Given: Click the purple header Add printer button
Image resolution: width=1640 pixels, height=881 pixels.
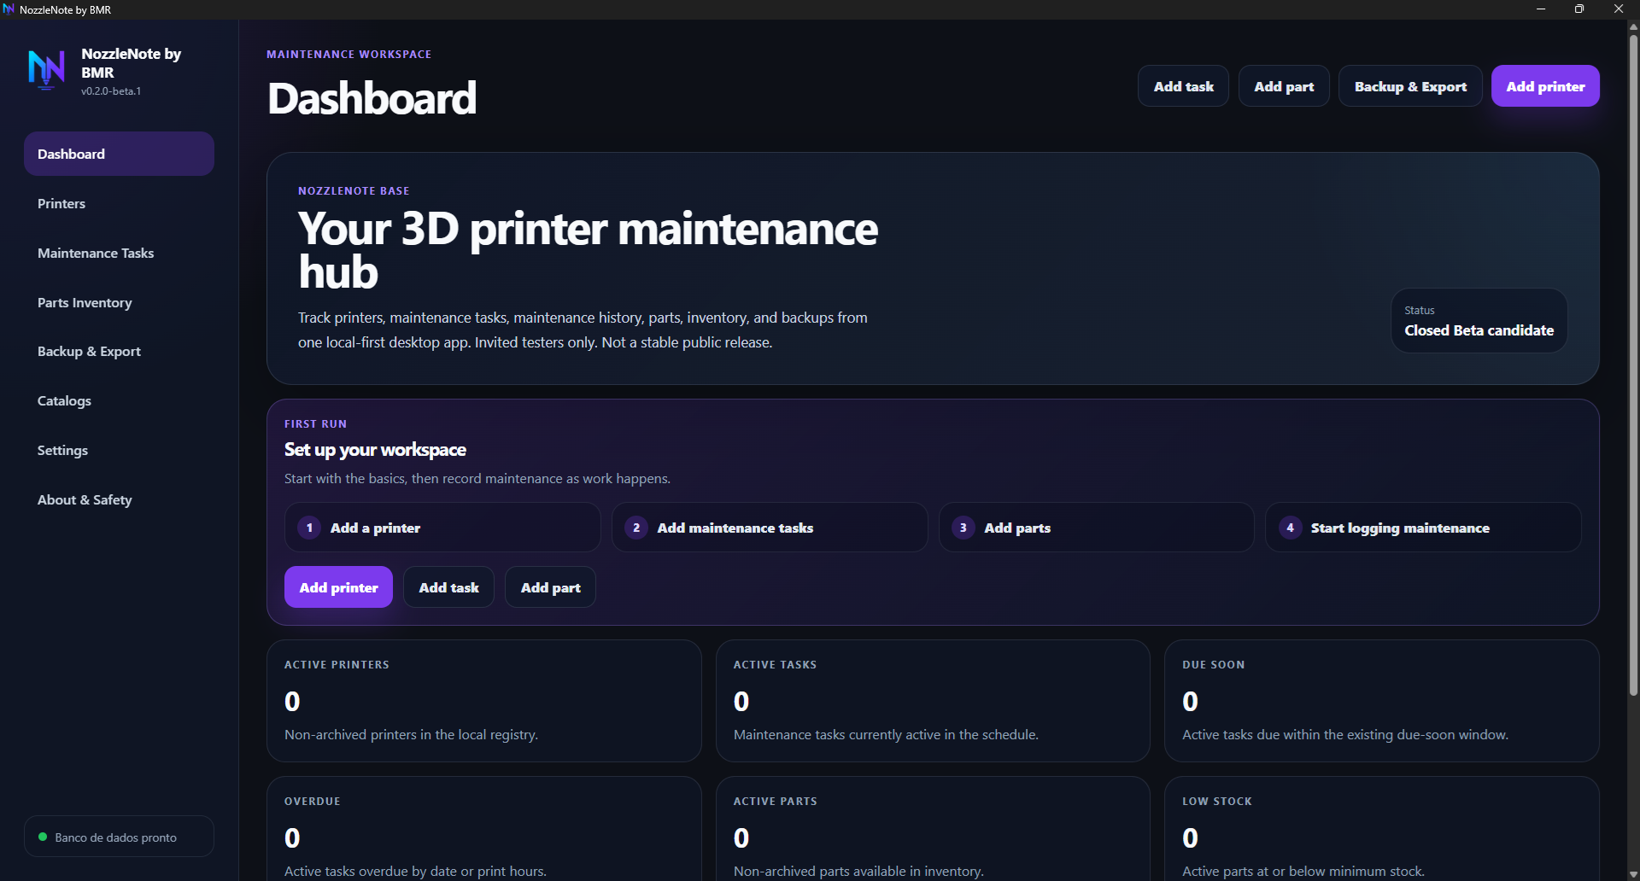Looking at the screenshot, I should pos(1545,86).
